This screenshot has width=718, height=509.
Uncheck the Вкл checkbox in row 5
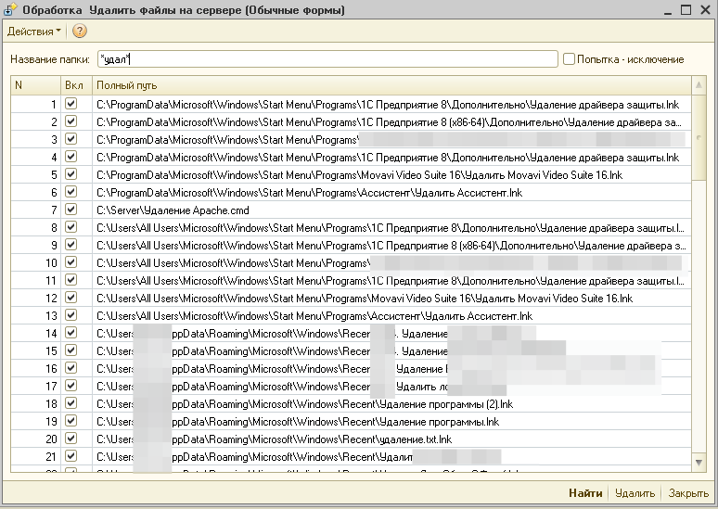(x=71, y=174)
